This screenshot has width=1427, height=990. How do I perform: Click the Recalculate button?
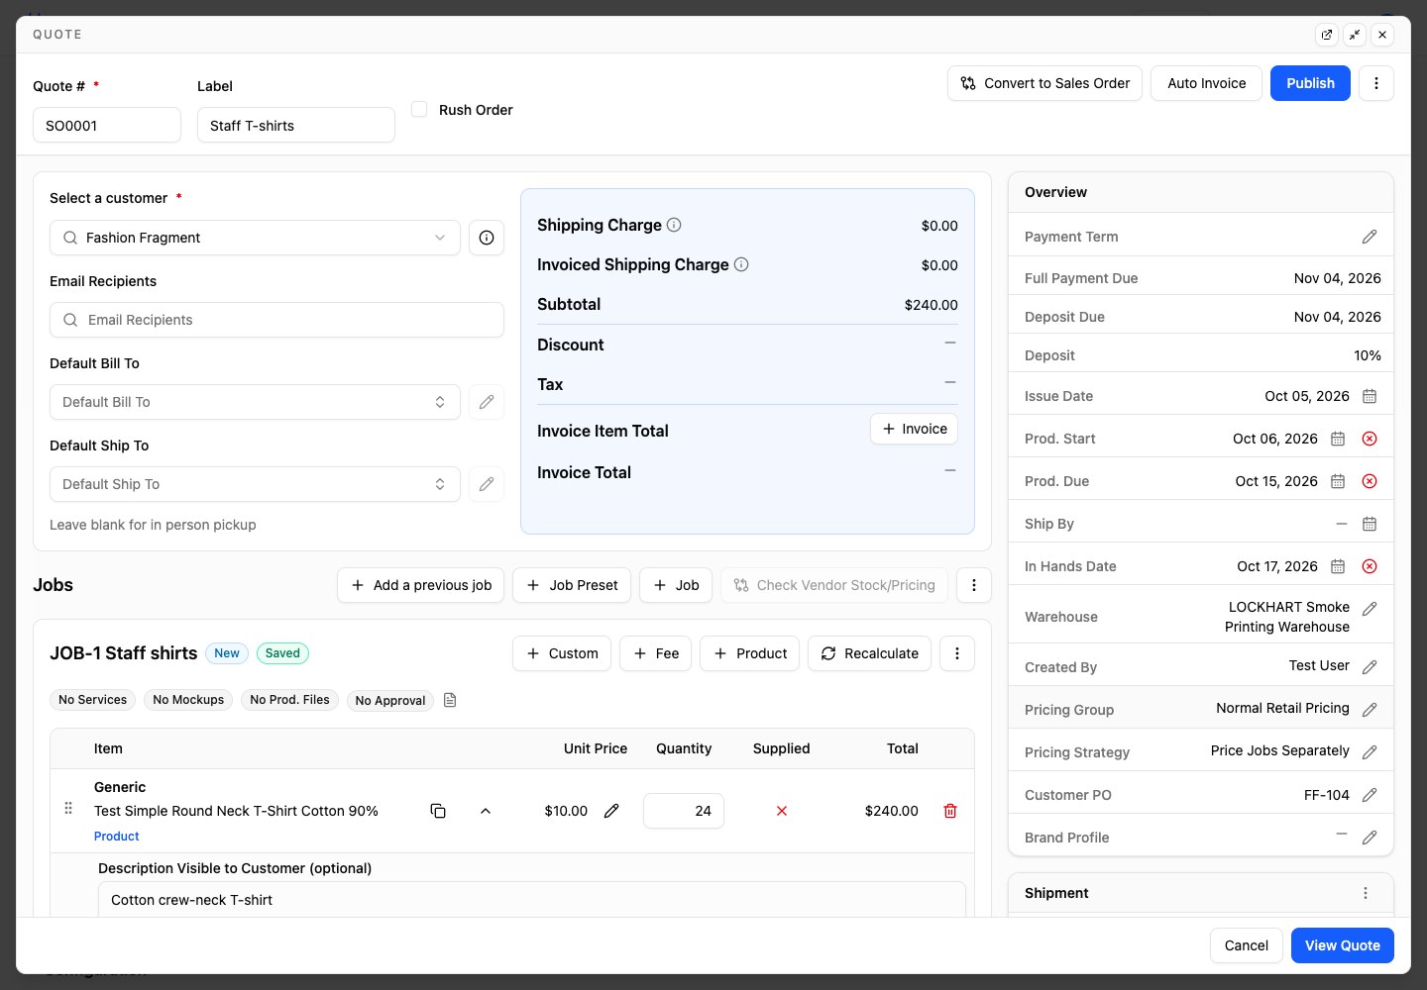click(x=869, y=653)
